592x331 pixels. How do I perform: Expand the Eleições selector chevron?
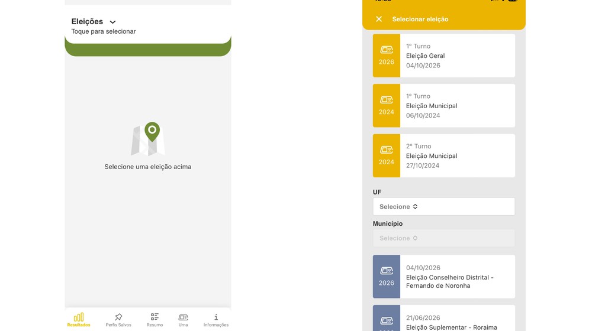112,22
